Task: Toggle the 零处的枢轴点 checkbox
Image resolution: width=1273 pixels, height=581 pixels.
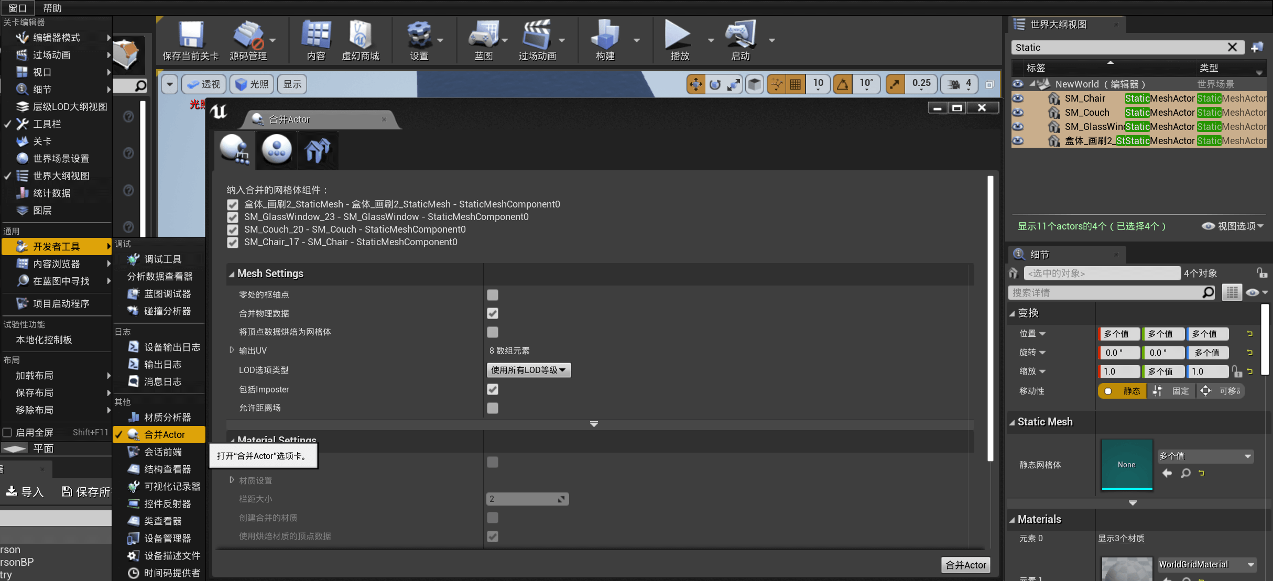Action: (493, 295)
